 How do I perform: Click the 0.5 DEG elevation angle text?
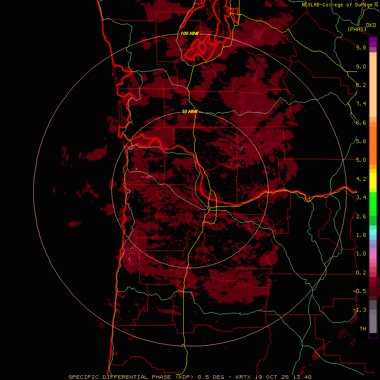212,377
